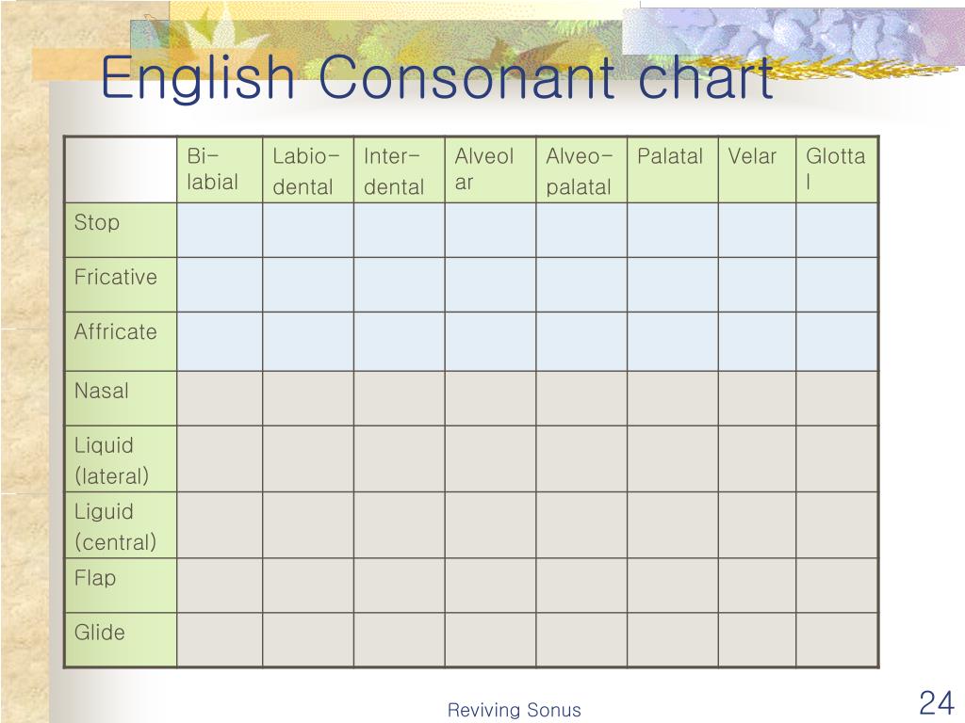Click the Glottal column header
Screen dimensions: 965x723
click(837, 169)
